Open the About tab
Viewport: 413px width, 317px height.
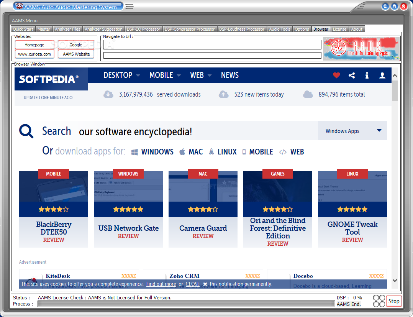coord(357,29)
